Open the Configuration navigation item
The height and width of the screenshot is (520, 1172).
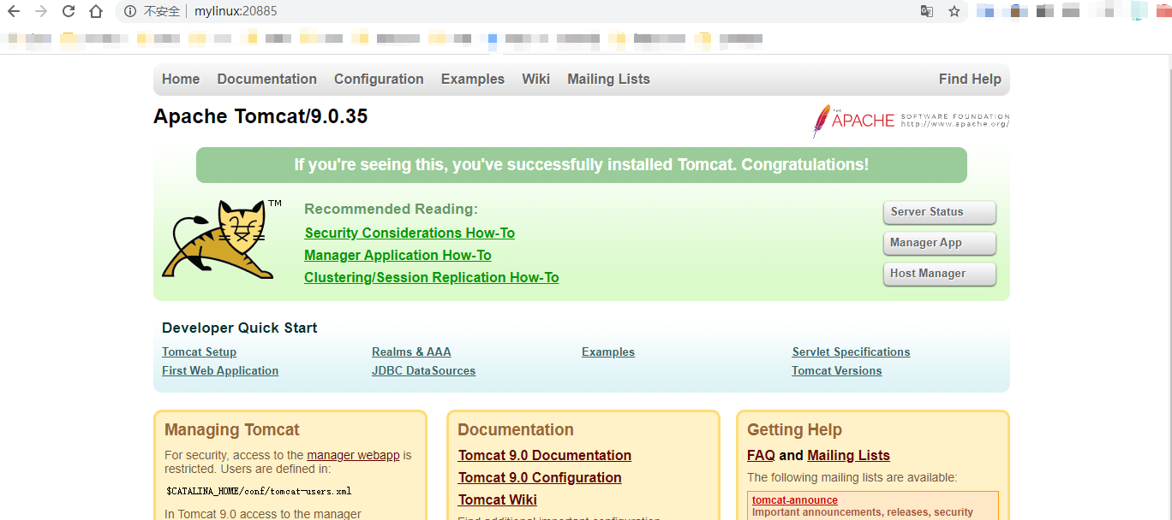click(379, 79)
